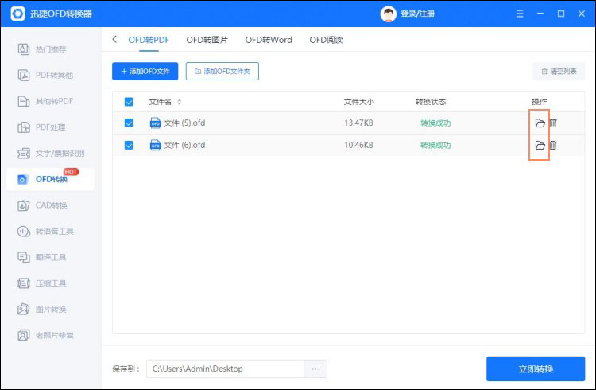Click the 添加OFD文件夹 button
The height and width of the screenshot is (390, 596).
pyautogui.click(x=223, y=72)
